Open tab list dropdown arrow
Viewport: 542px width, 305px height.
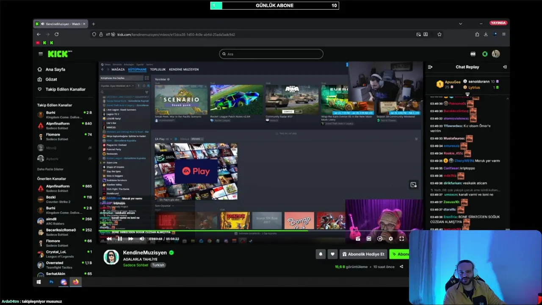point(460,24)
